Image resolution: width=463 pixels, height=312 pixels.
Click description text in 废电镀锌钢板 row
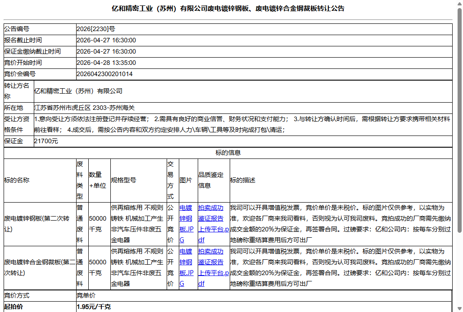(x=340, y=224)
